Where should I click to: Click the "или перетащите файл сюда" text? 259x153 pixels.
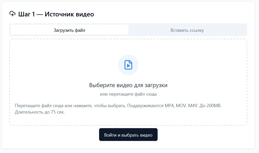click(x=128, y=94)
